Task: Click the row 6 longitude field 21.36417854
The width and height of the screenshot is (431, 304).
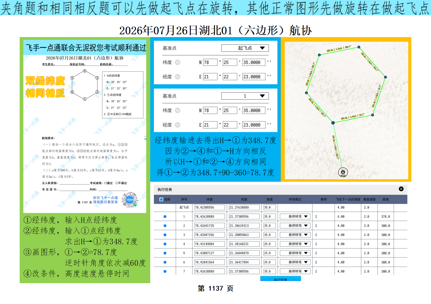Action: pos(244,262)
